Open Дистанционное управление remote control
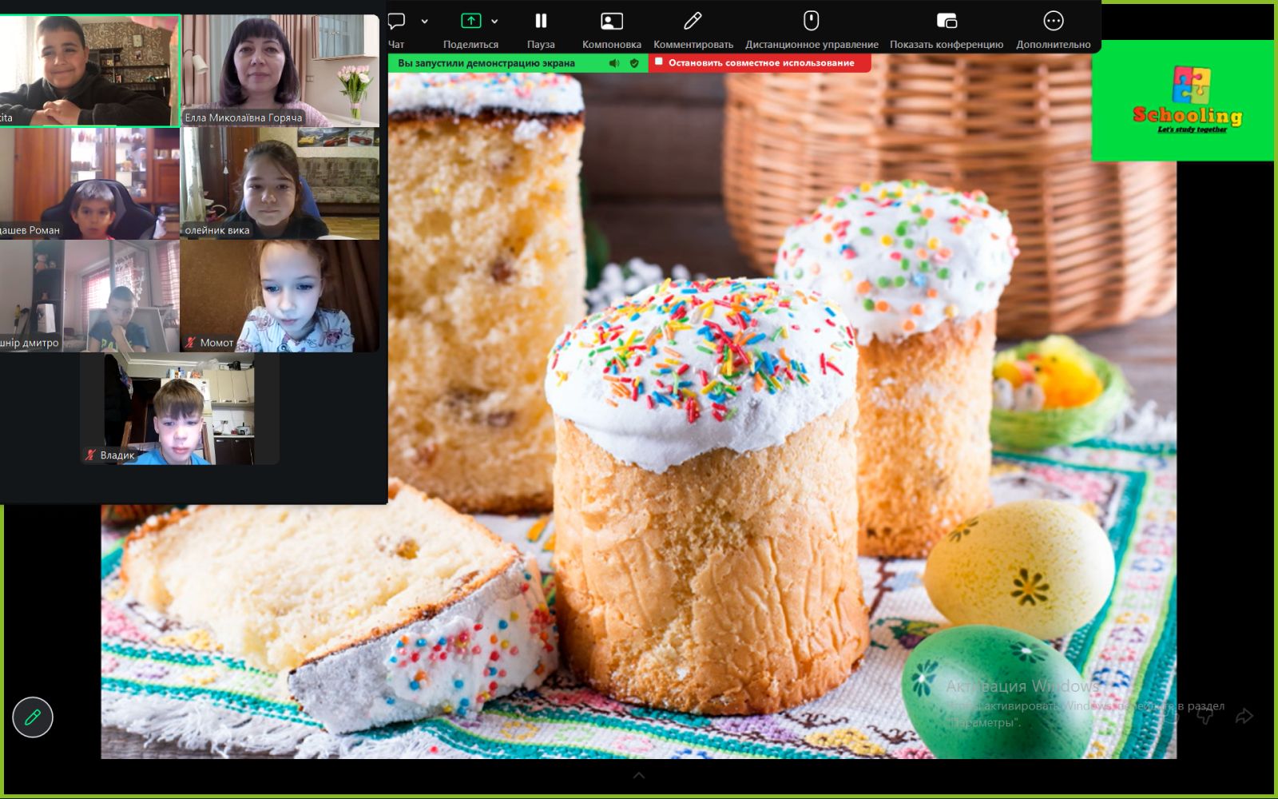 pyautogui.click(x=811, y=29)
